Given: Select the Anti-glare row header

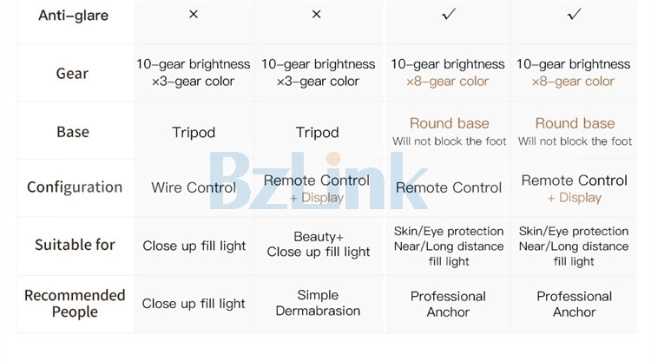Looking at the screenshot, I should click(x=74, y=16).
